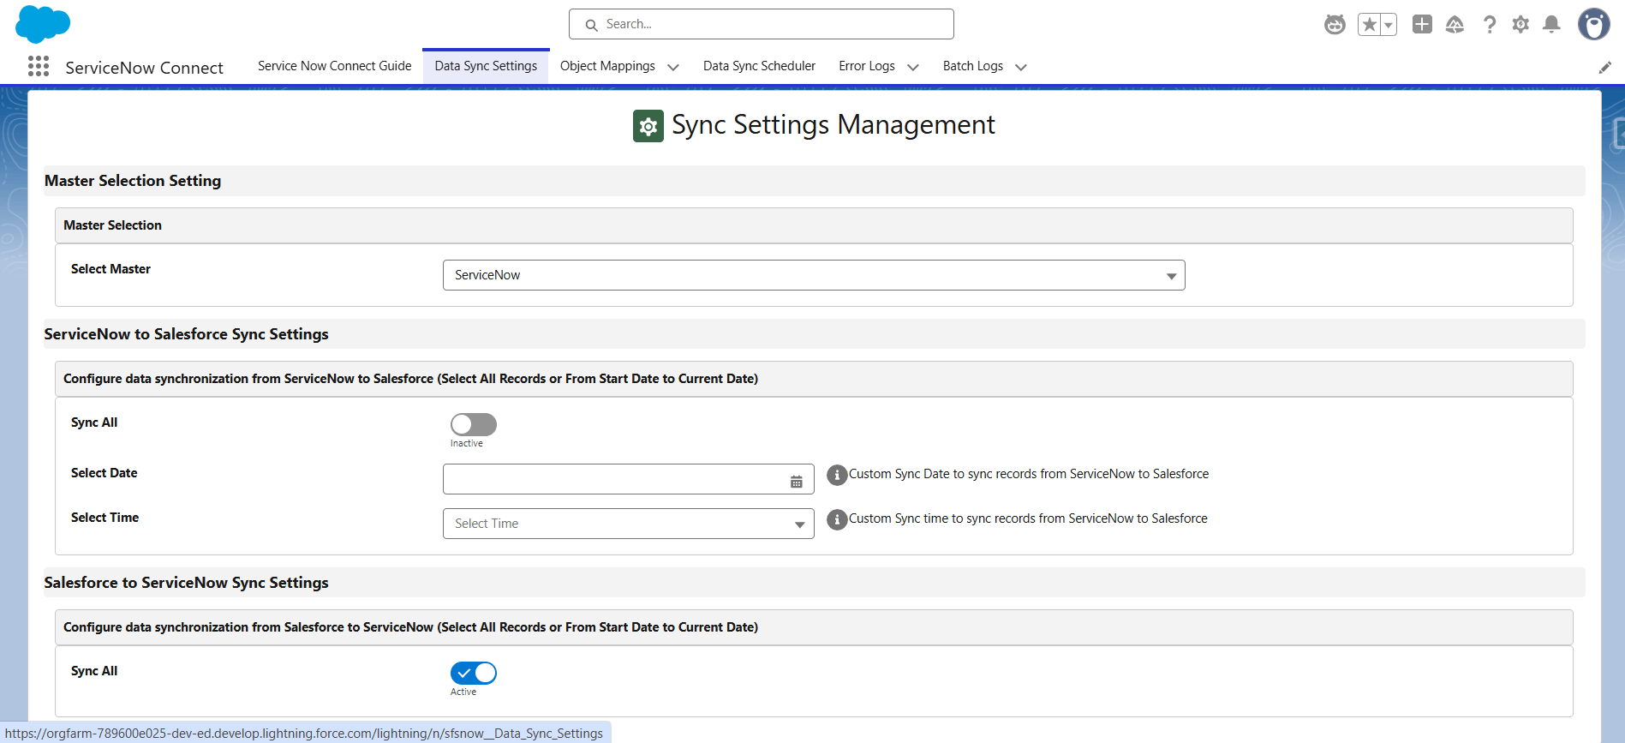Screen dimensions: 1625x743
Task: Click the search magnifier icon
Action: (x=591, y=25)
